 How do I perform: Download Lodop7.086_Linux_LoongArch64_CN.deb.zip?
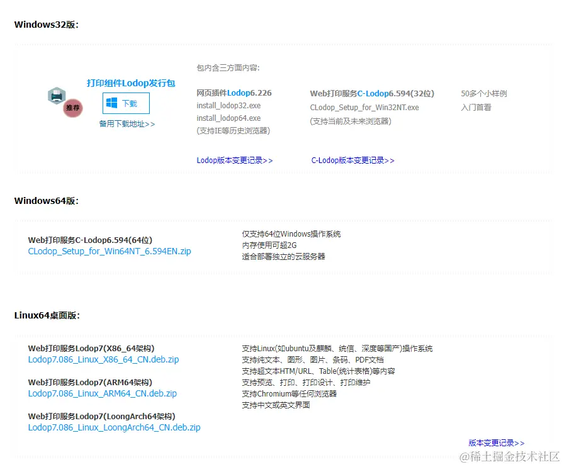[x=114, y=427]
